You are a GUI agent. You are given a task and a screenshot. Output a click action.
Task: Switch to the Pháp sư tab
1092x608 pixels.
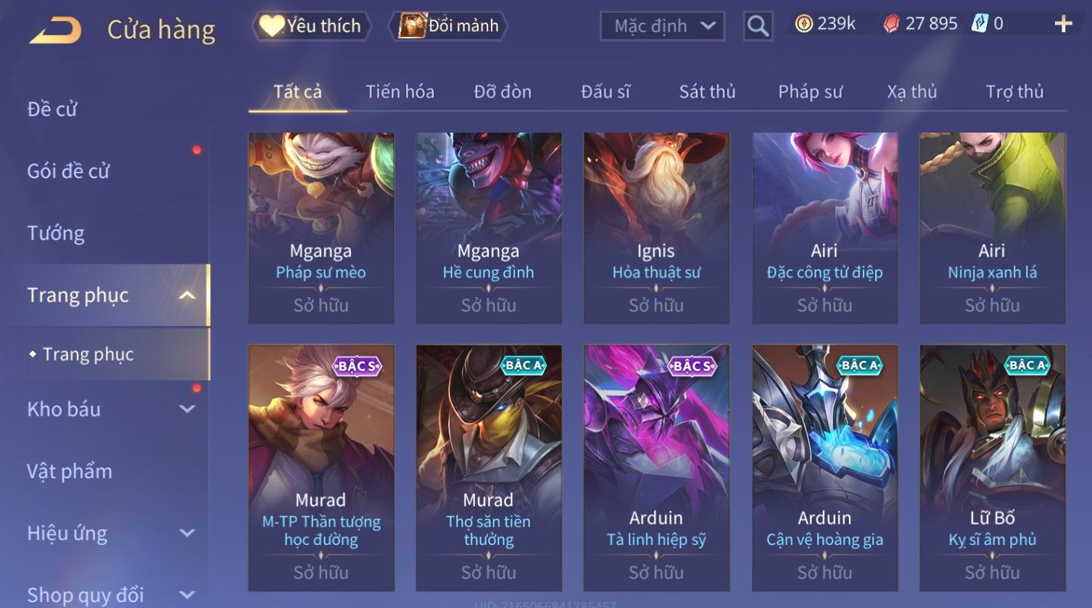[x=810, y=92]
